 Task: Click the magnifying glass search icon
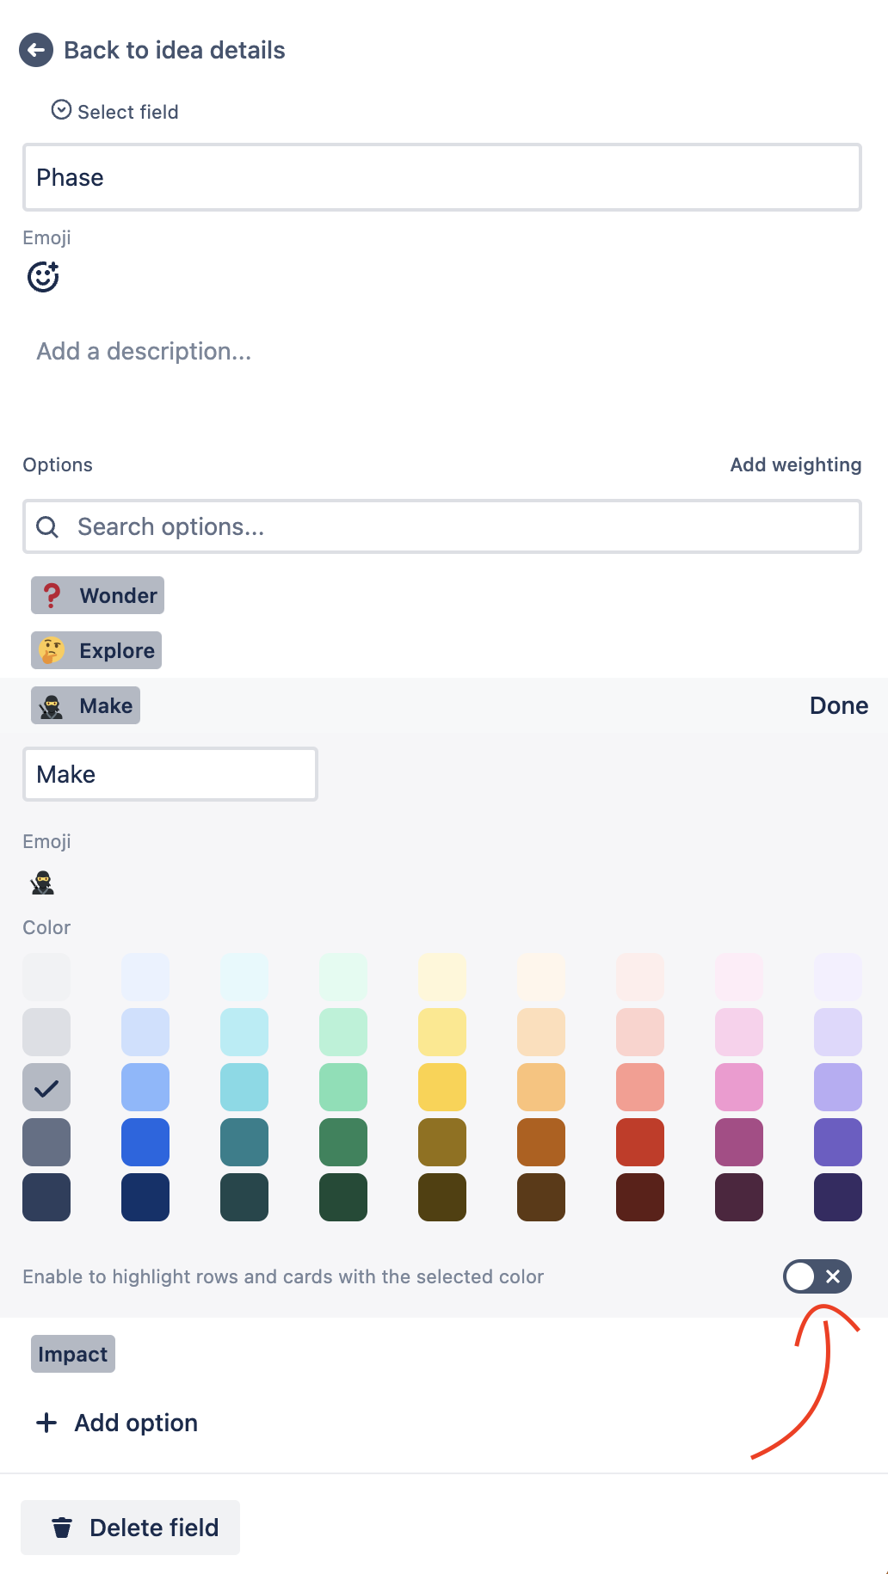pyautogui.click(x=47, y=526)
